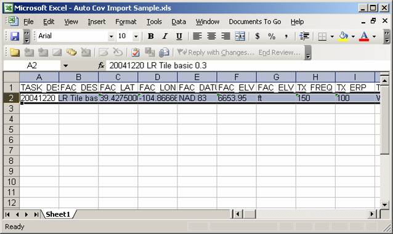Open the Tools menu
The height and width of the screenshot is (234, 393).
[x=154, y=22]
